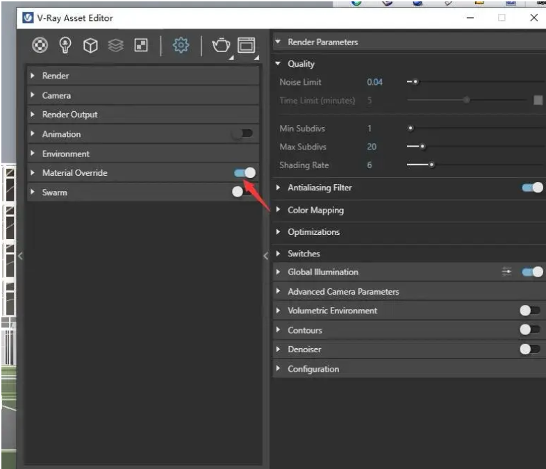Expand the Denoiser section arrow
The width and height of the screenshot is (546, 469).
click(x=278, y=349)
